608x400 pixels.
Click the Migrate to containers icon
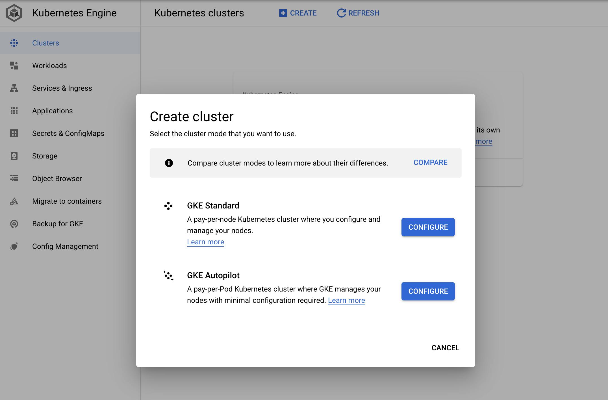[x=14, y=201]
